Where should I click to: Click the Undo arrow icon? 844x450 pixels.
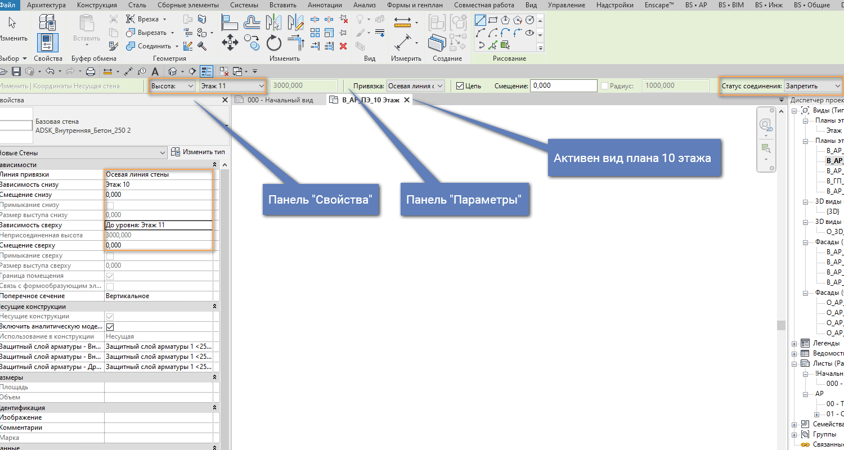click(49, 71)
